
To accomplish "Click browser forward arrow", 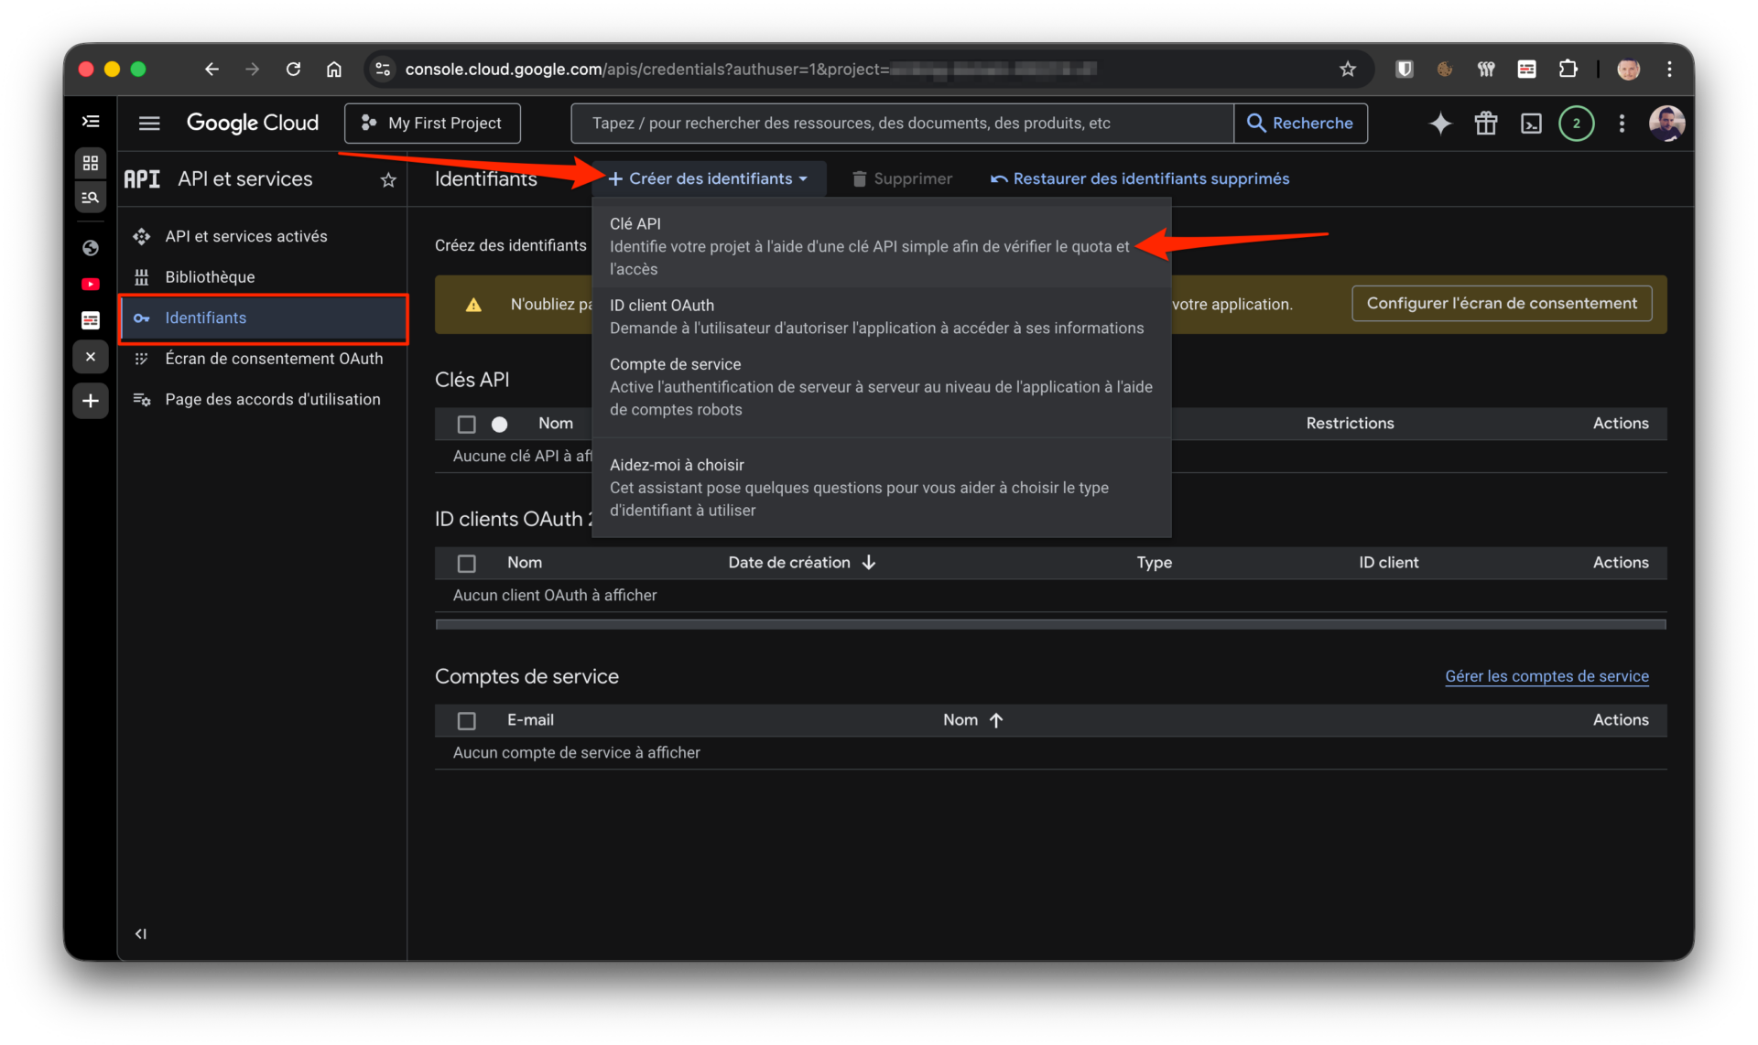I will (x=252, y=69).
